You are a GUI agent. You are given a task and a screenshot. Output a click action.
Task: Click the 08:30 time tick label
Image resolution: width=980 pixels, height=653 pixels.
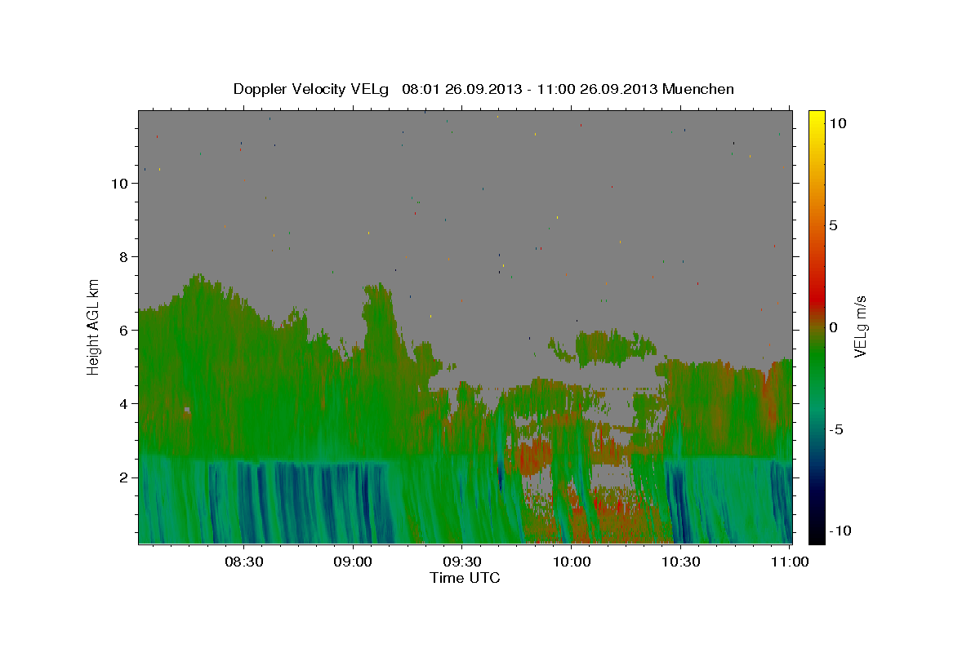(x=244, y=562)
